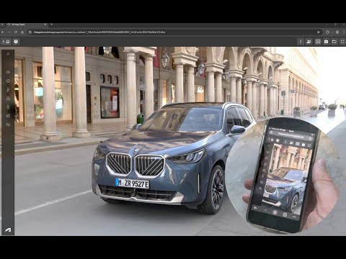Select the open browser tab

(27, 24)
